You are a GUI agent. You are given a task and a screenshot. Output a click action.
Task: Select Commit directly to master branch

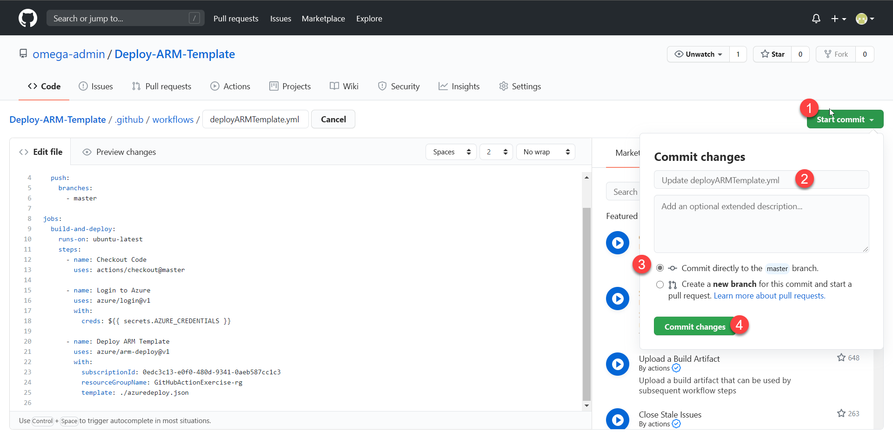pyautogui.click(x=660, y=268)
